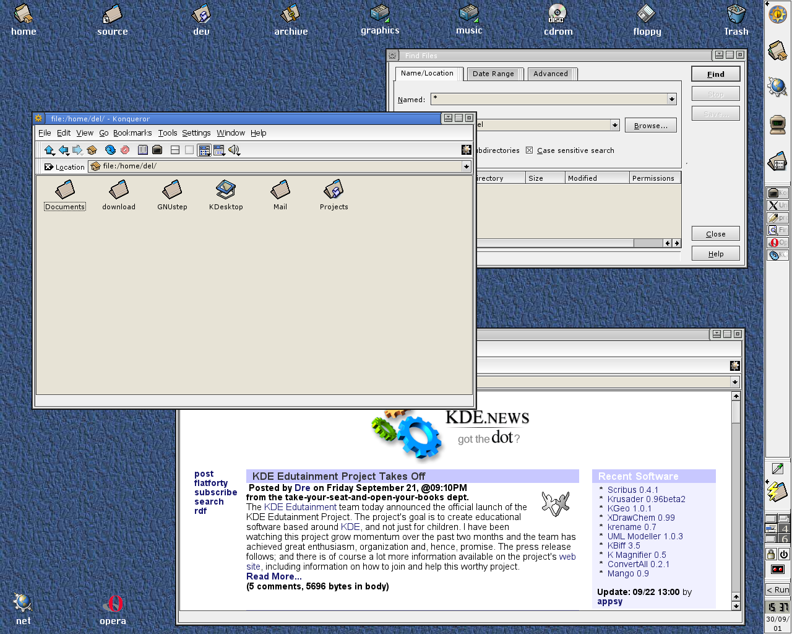Click the terminal emulator toolbar icon
This screenshot has height=634, width=792.
[157, 150]
